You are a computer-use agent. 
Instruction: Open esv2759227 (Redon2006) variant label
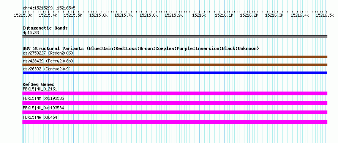[x=48, y=53]
